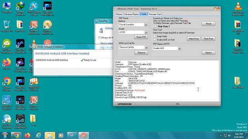Click the 0% progress bar
This screenshot has height=139, width=248.
[177, 104]
